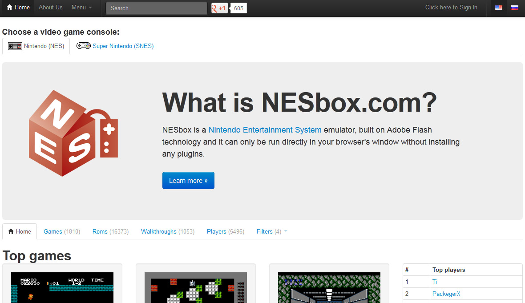Screen dimensions: 525x303
Task: Select the Nintendo (NES) console tab
Action: 36,46
